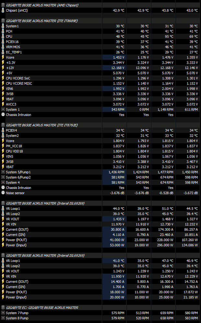Click the Power (POUT) maximum value 228.000 W
Image resolution: width=201 pixels, height=323 pixels.
point(166,240)
